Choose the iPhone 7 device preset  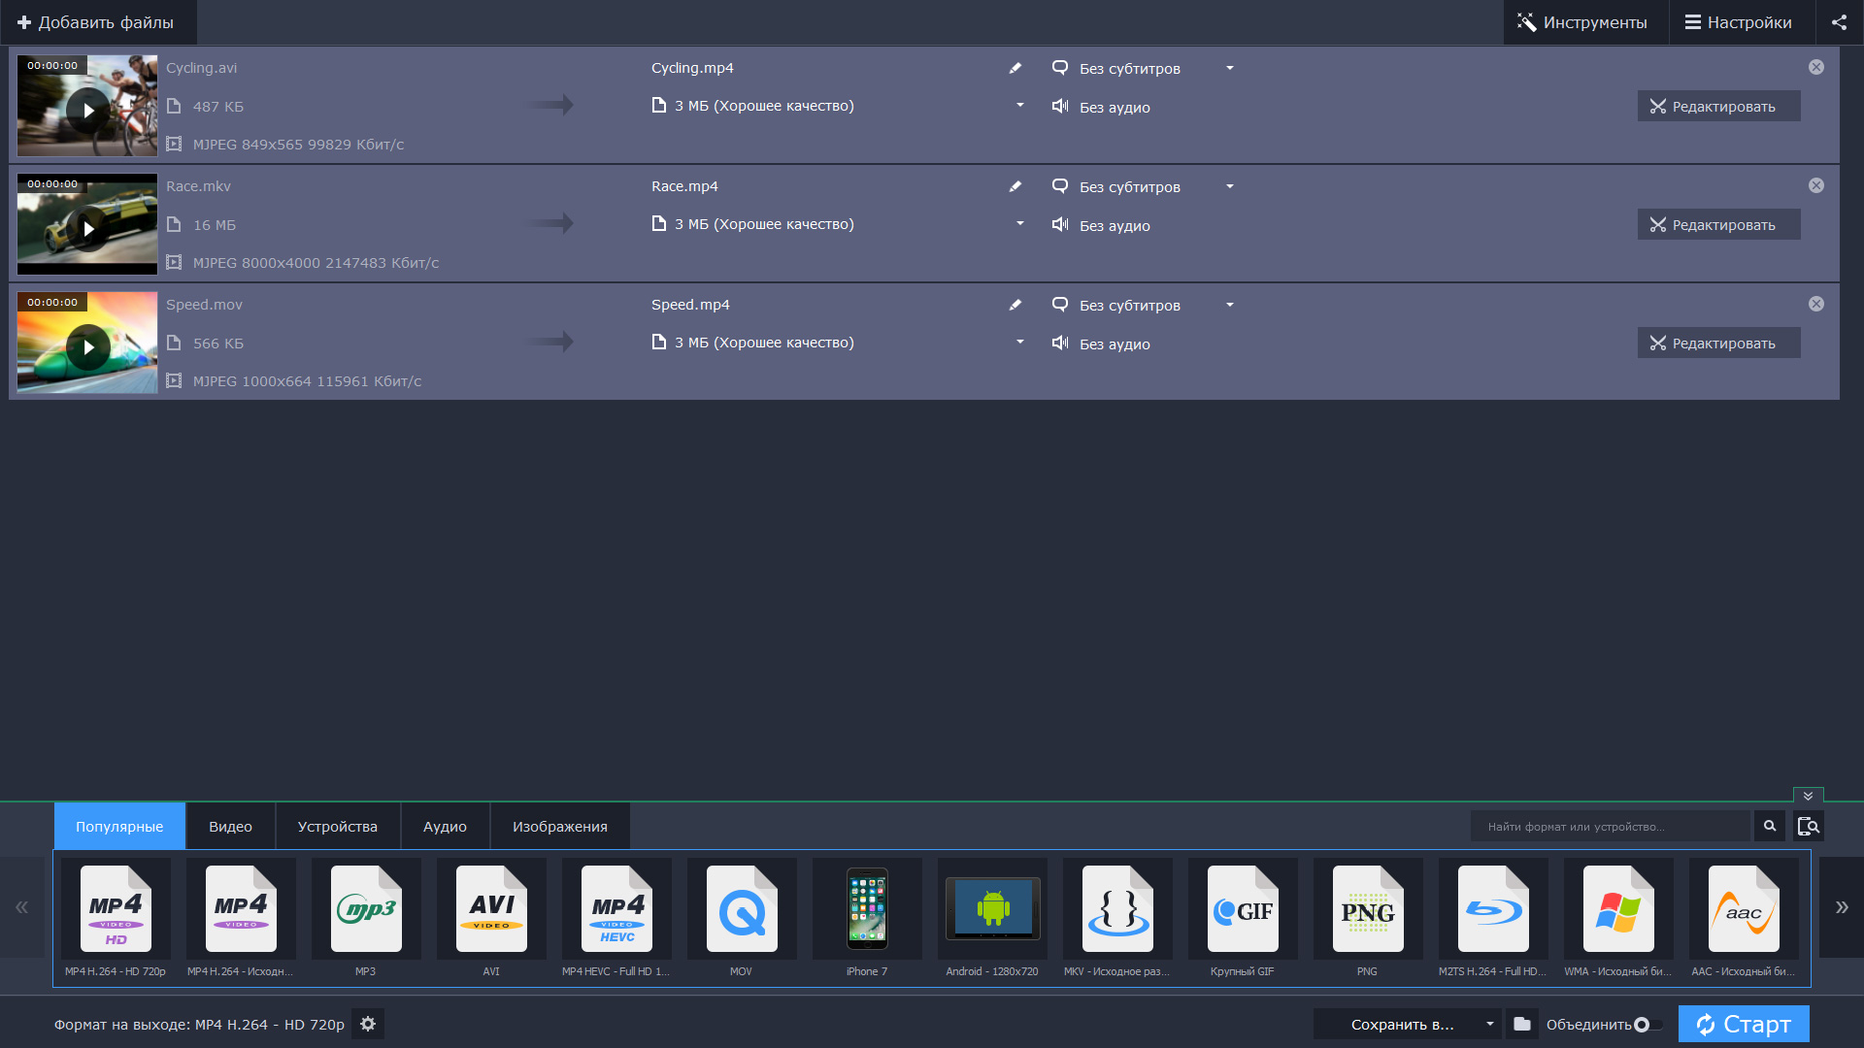pyautogui.click(x=867, y=910)
